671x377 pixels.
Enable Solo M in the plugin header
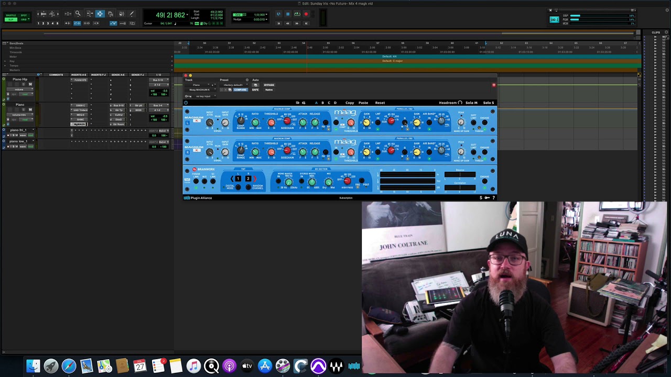coord(471,103)
